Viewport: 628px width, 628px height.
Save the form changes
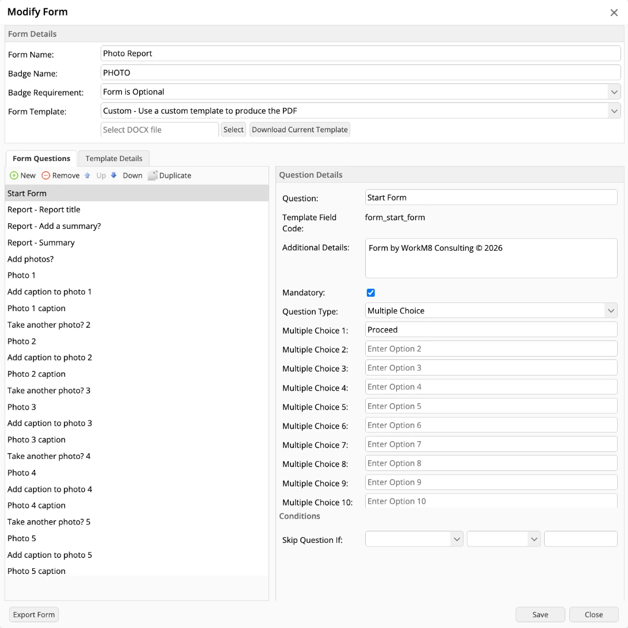point(540,614)
